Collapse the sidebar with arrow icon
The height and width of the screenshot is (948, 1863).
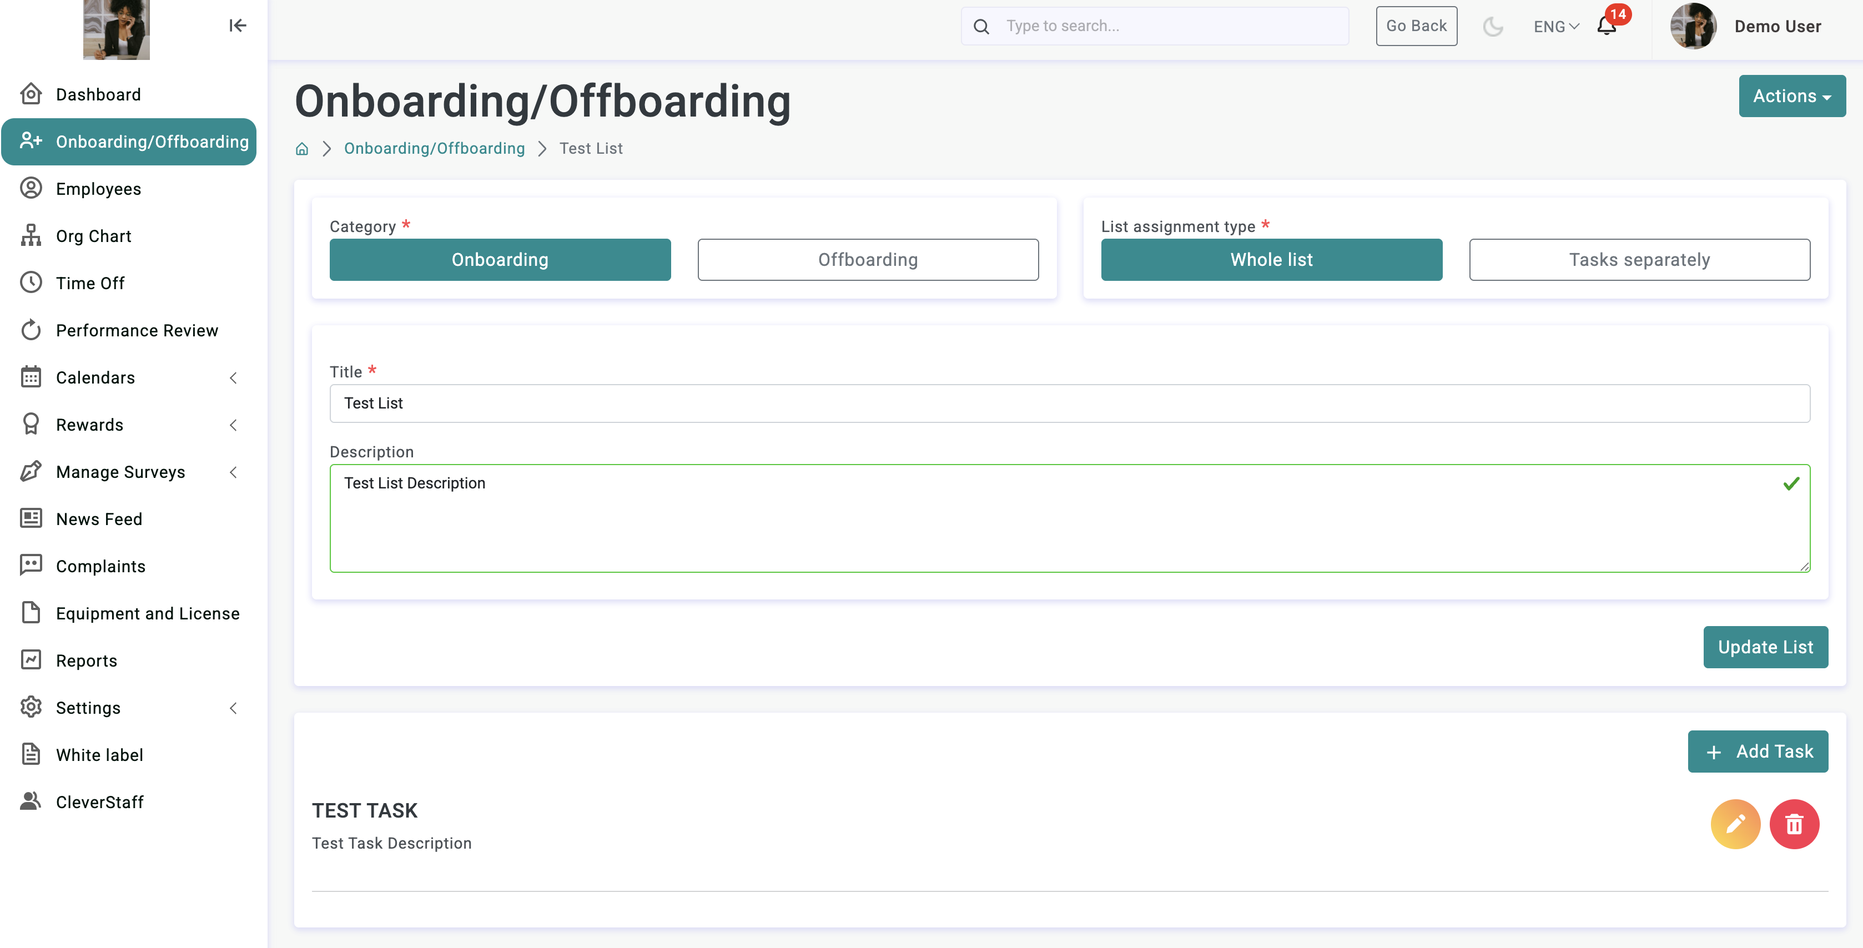pos(237,26)
